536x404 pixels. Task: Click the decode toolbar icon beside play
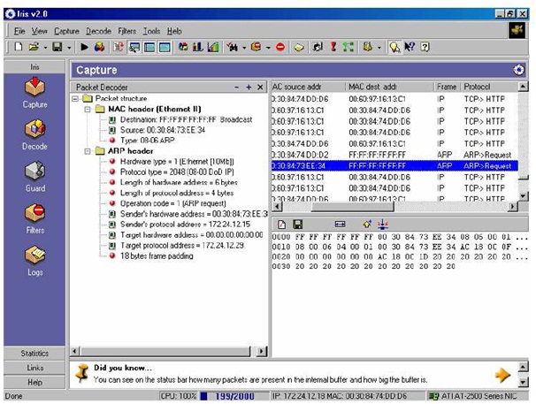coord(100,47)
